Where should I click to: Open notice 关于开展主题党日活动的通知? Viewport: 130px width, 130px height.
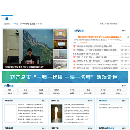coord(74,105)
